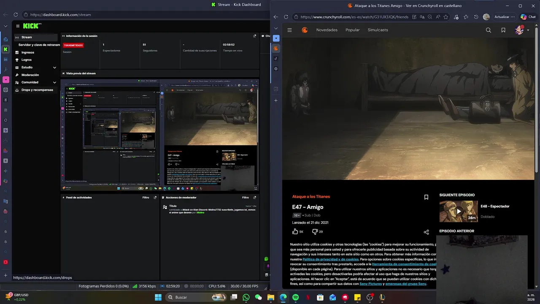Expand the Comunidad section

(54, 82)
